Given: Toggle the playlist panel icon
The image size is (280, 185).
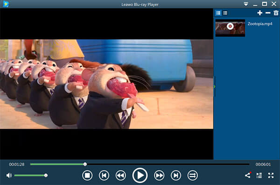Looking at the screenshot, I should [259, 175].
